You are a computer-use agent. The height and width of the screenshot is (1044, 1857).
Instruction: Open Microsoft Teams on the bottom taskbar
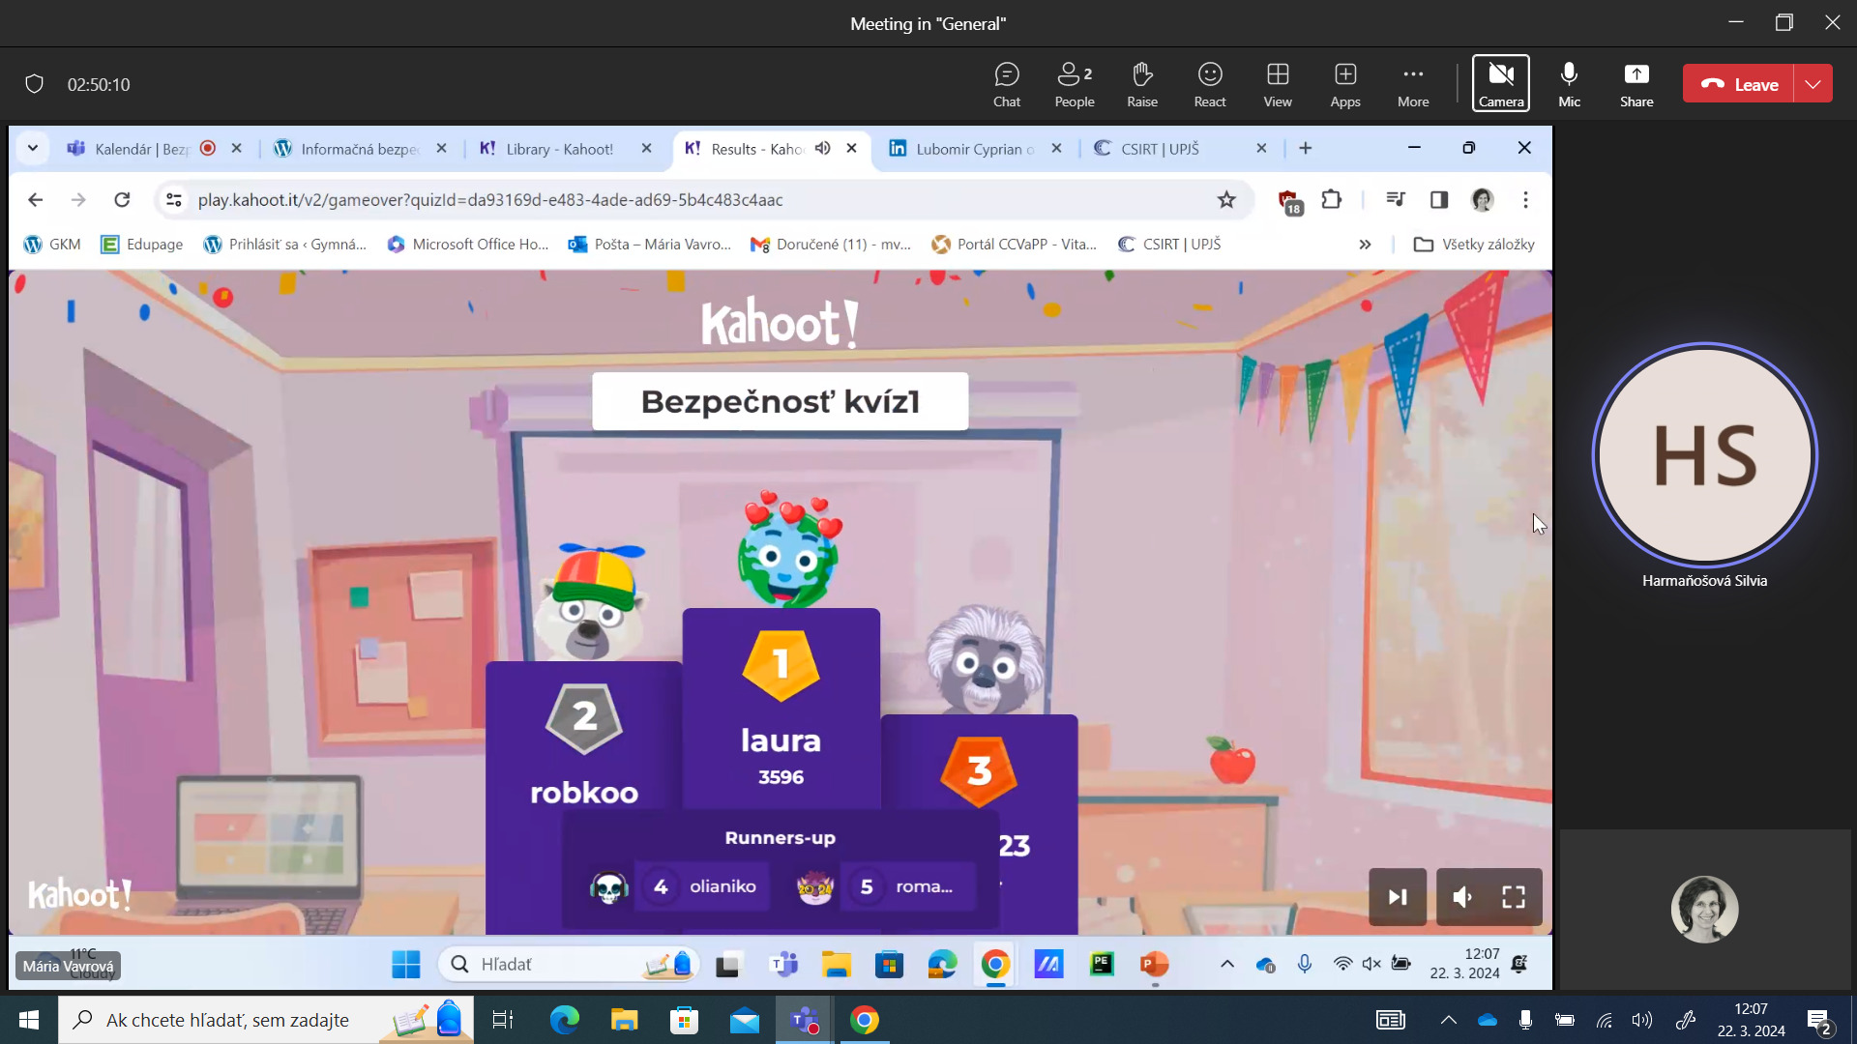pyautogui.click(x=804, y=1020)
